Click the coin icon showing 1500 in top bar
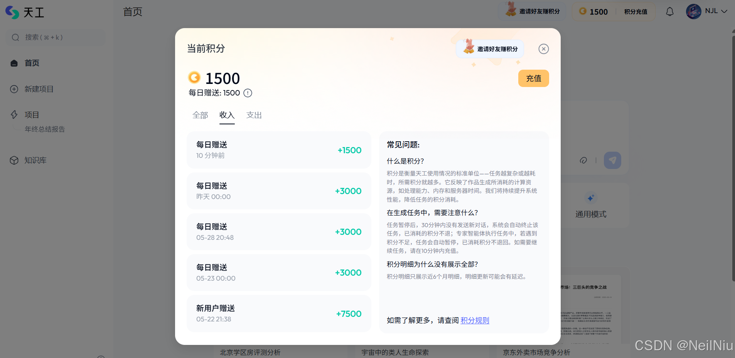The image size is (735, 358). [582, 12]
